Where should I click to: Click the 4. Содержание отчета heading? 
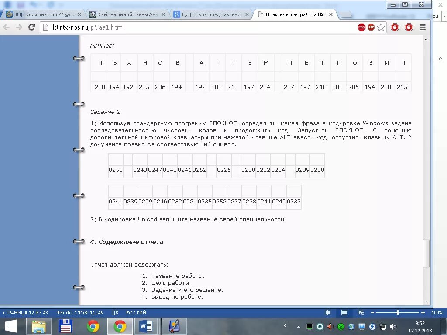pyautogui.click(x=127, y=242)
